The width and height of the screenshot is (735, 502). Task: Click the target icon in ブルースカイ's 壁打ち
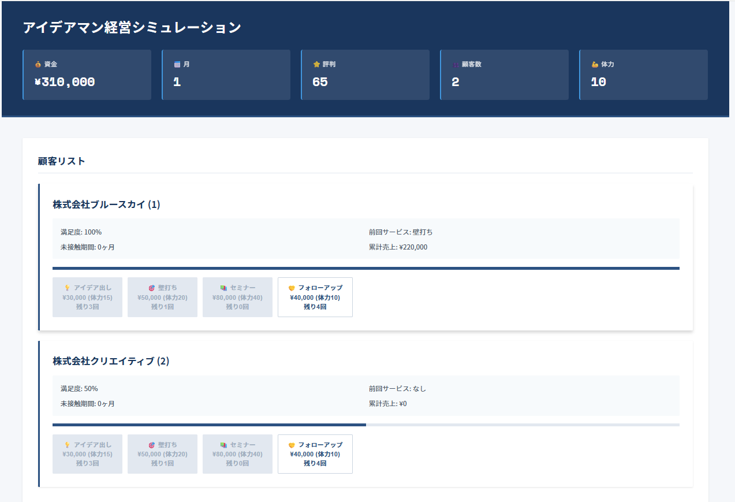(x=152, y=288)
